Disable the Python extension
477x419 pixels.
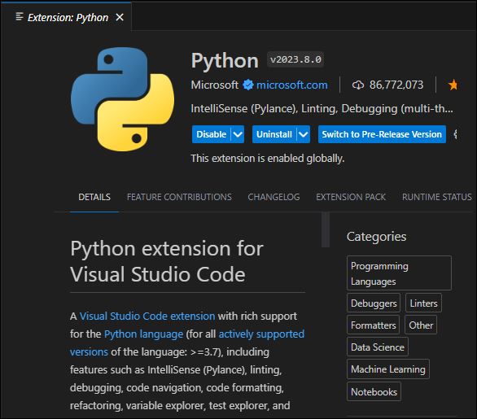click(x=212, y=134)
